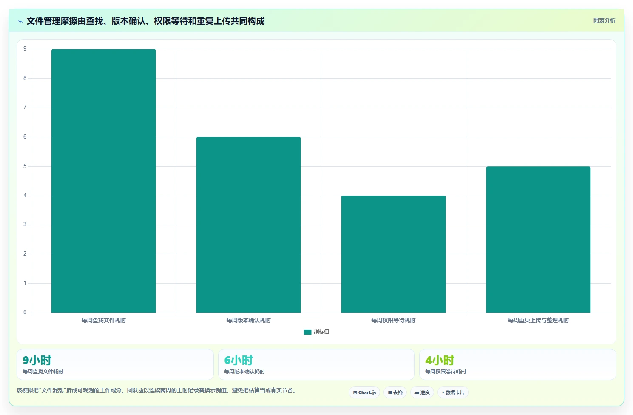Screen dimensions: 633x415
Task: Click the y-axis tick label 0
Action: coord(25,313)
